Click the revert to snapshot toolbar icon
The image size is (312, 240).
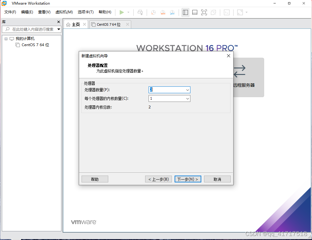[x=163, y=12]
